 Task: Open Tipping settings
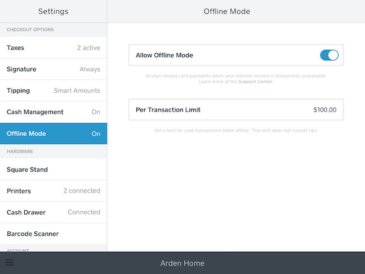coord(53,90)
